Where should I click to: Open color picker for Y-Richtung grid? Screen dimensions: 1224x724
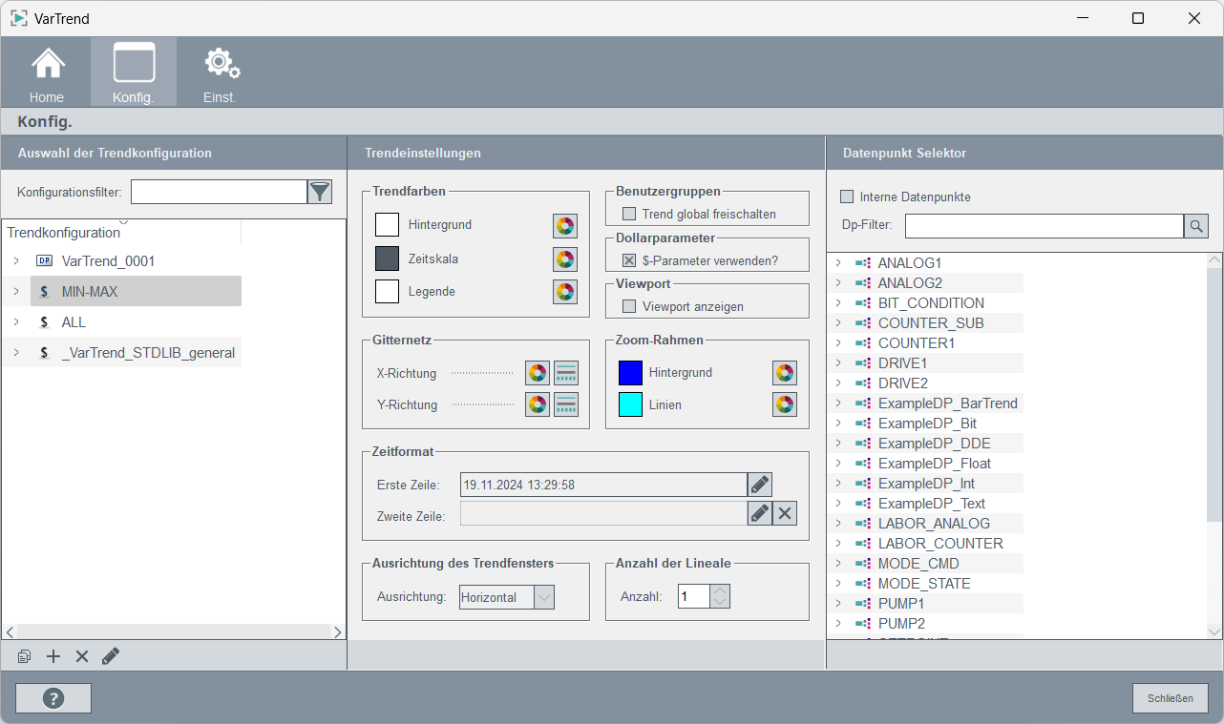tap(538, 404)
